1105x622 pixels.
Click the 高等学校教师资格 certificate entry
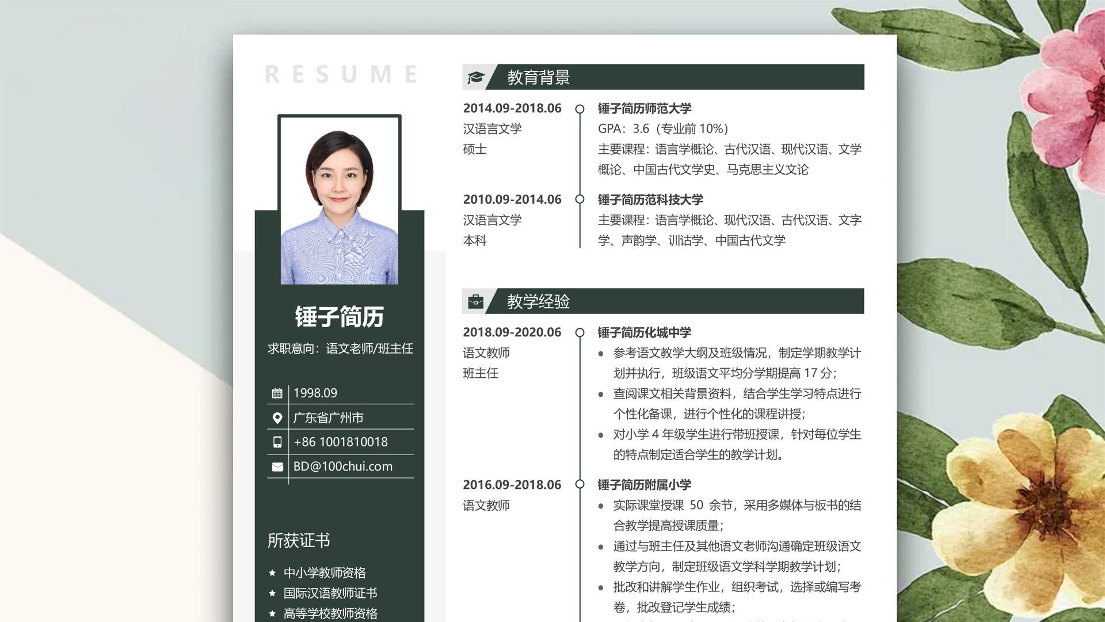click(x=330, y=613)
